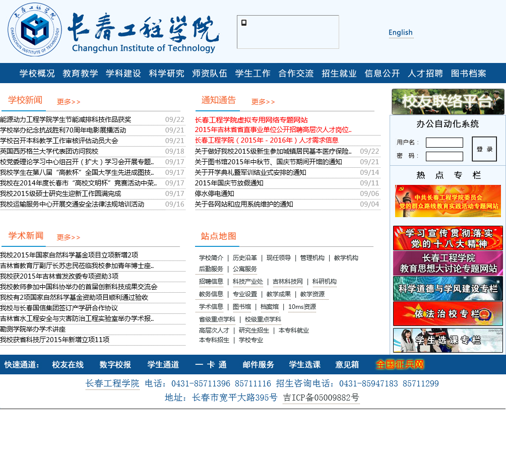506x460 pixels.
Task: Open 招生就业 menu
Action: tap(339, 73)
